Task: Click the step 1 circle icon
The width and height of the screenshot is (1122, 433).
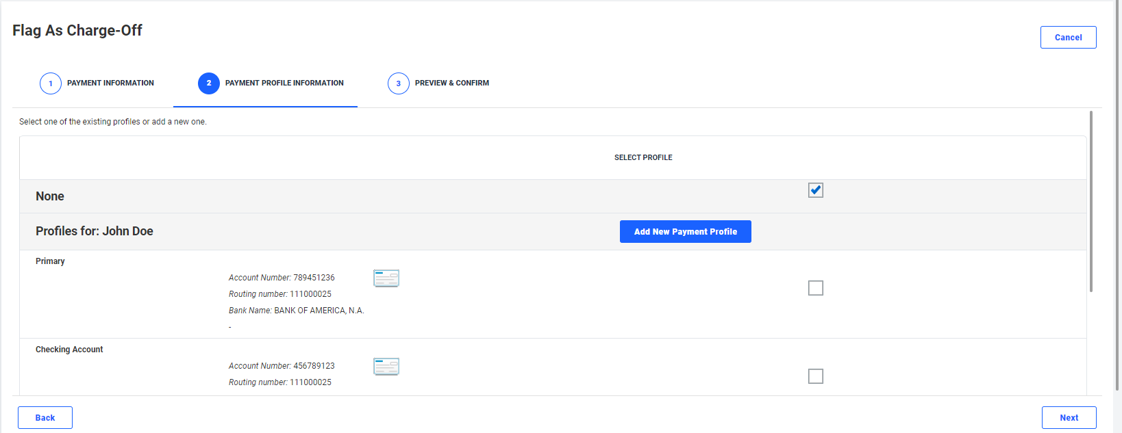Action: [51, 83]
